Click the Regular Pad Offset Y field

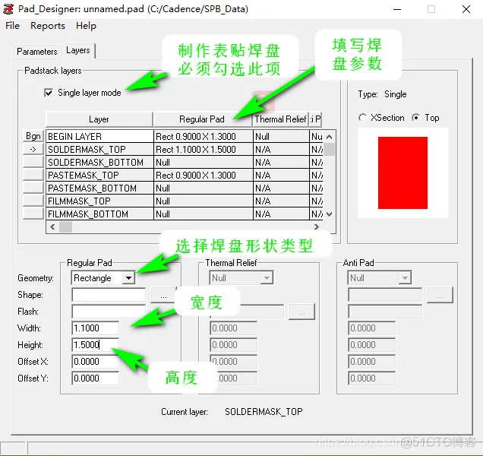coord(96,378)
